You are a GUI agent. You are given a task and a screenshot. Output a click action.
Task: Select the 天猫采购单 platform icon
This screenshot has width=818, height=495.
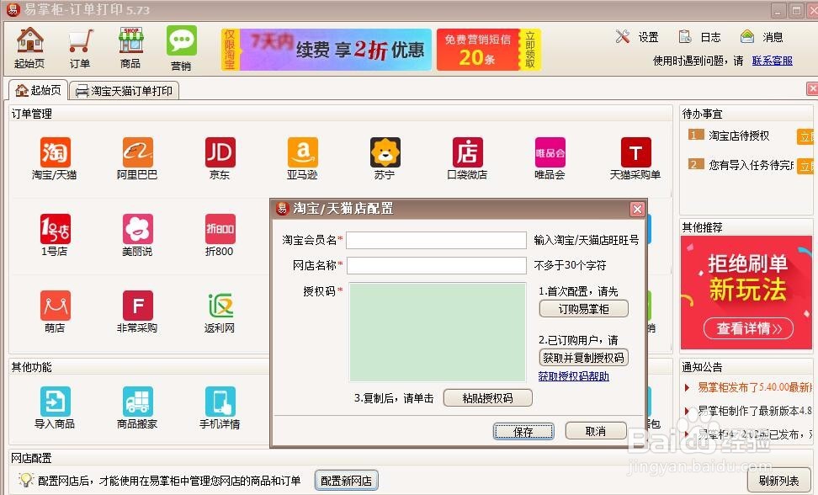(x=635, y=158)
